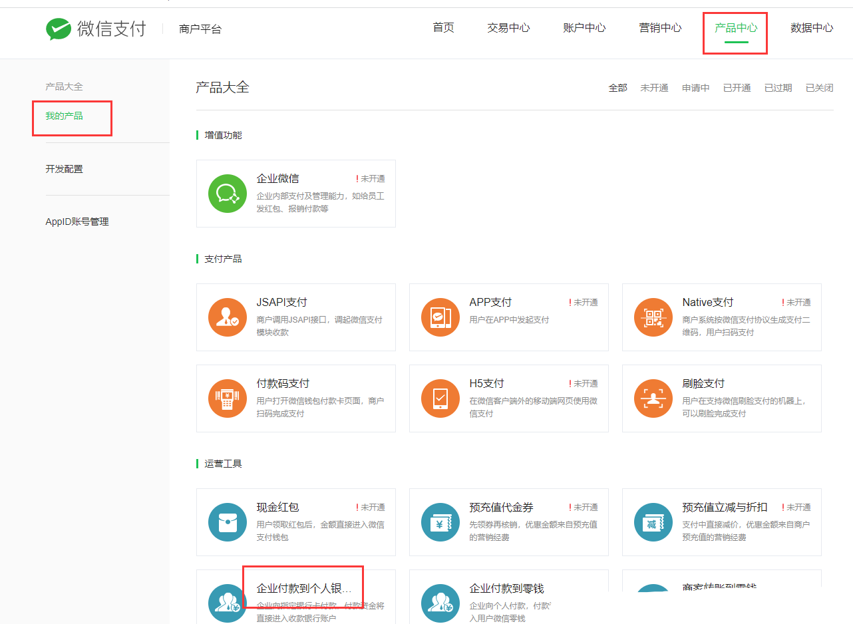The width and height of the screenshot is (853, 624).
Task: Click the 预充值立减与折扣 product title
Action: [725, 508]
